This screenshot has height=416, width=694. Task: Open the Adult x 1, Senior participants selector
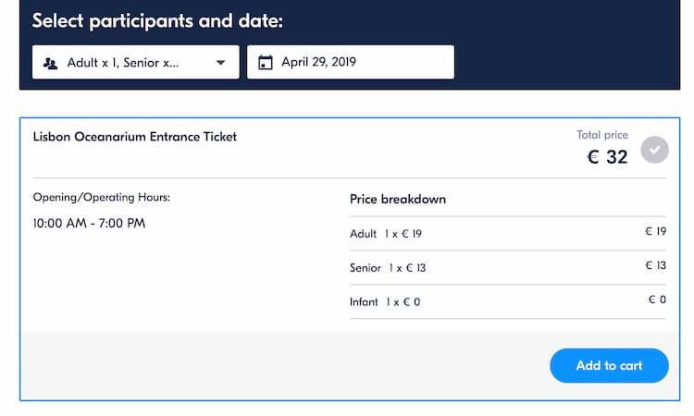coord(136,62)
